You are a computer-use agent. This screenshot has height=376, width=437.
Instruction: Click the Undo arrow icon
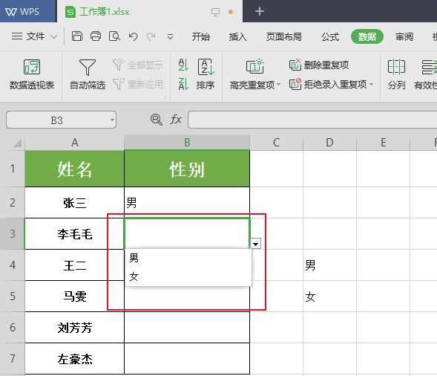(x=133, y=36)
